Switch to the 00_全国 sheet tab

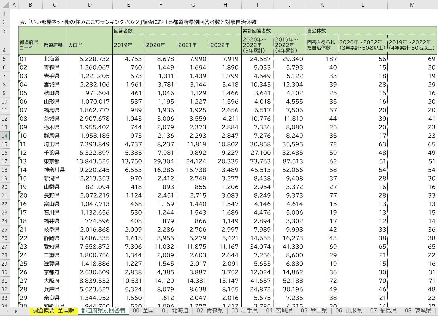(x=143, y=310)
